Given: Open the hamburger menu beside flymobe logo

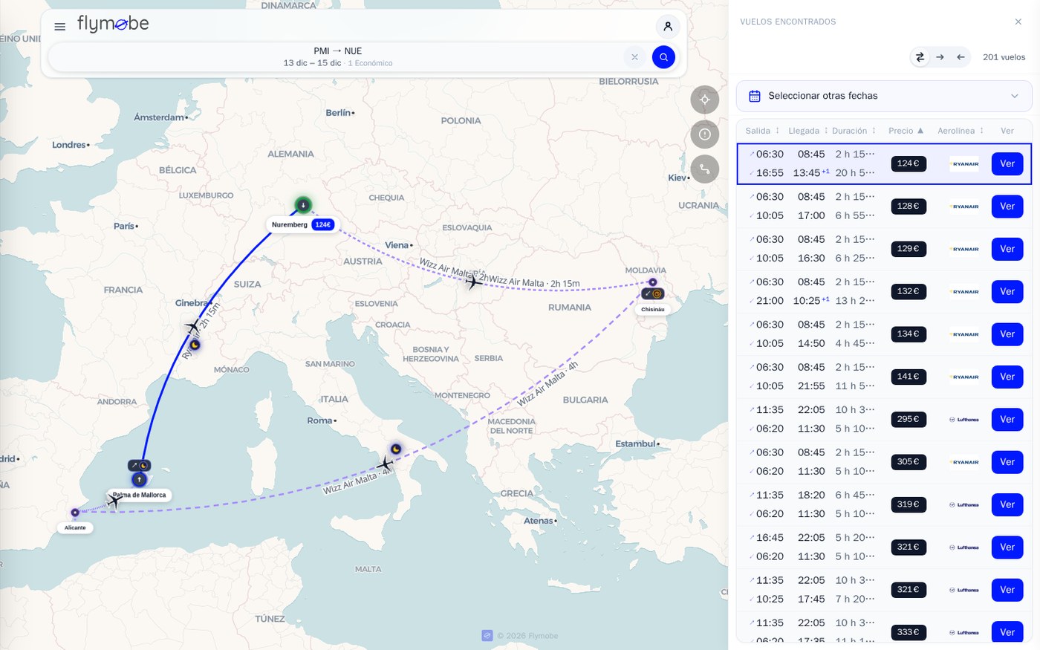Looking at the screenshot, I should [60, 27].
